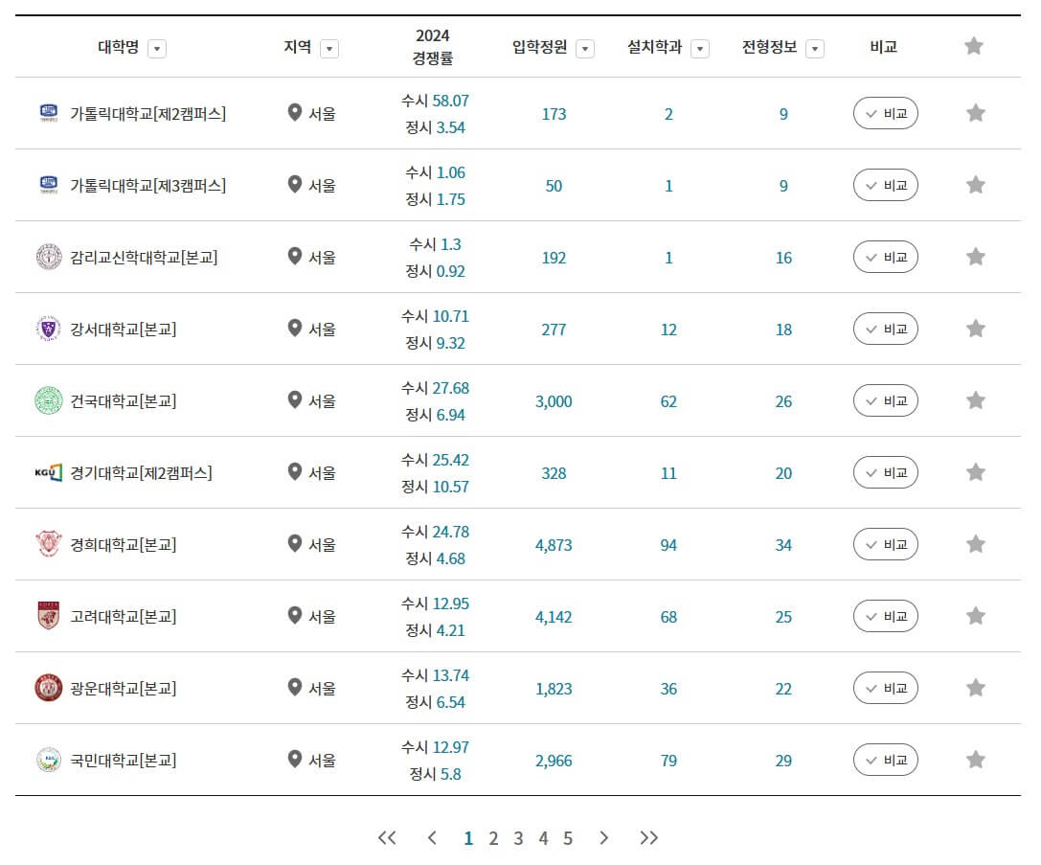This screenshot has width=1041, height=865.
Task: Open 경희대학교[본교] university link
Action: pyautogui.click(x=124, y=545)
